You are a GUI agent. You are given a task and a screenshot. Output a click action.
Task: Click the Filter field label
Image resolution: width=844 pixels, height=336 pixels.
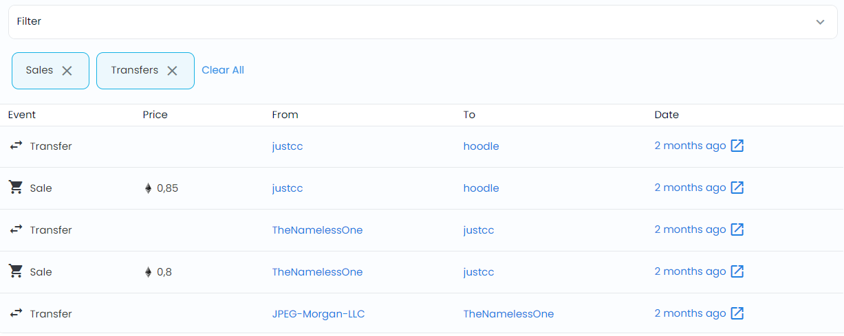pyautogui.click(x=29, y=21)
